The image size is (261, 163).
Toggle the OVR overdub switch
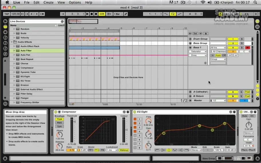[x=102, y=14]
